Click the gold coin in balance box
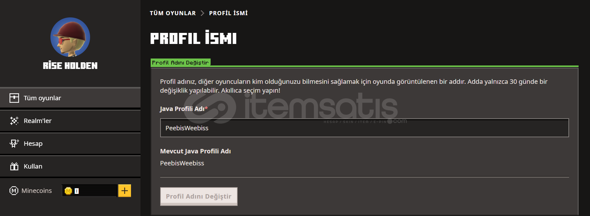This screenshot has width=590, height=216. [68, 191]
